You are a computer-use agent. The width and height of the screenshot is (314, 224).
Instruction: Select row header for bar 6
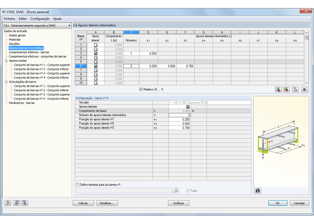point(81,66)
